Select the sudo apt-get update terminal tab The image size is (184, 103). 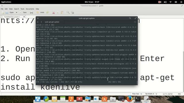click(x=52, y=22)
